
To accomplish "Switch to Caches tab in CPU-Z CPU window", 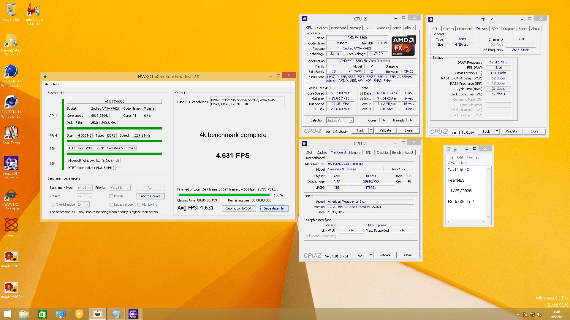I will click(x=322, y=28).
